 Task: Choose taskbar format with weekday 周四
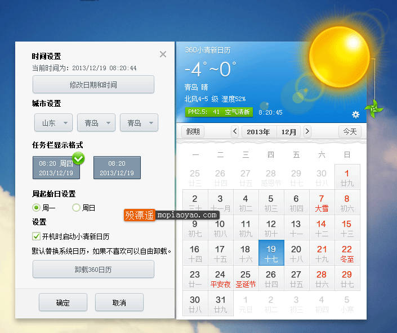(56, 168)
